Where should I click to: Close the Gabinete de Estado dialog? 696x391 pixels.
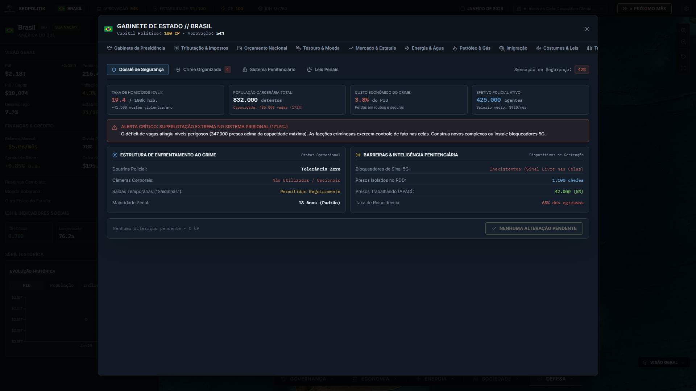pyautogui.click(x=587, y=29)
